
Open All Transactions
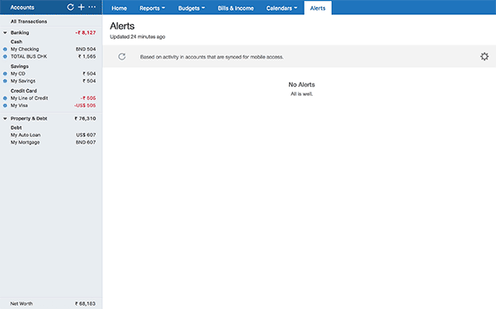pyautogui.click(x=29, y=21)
